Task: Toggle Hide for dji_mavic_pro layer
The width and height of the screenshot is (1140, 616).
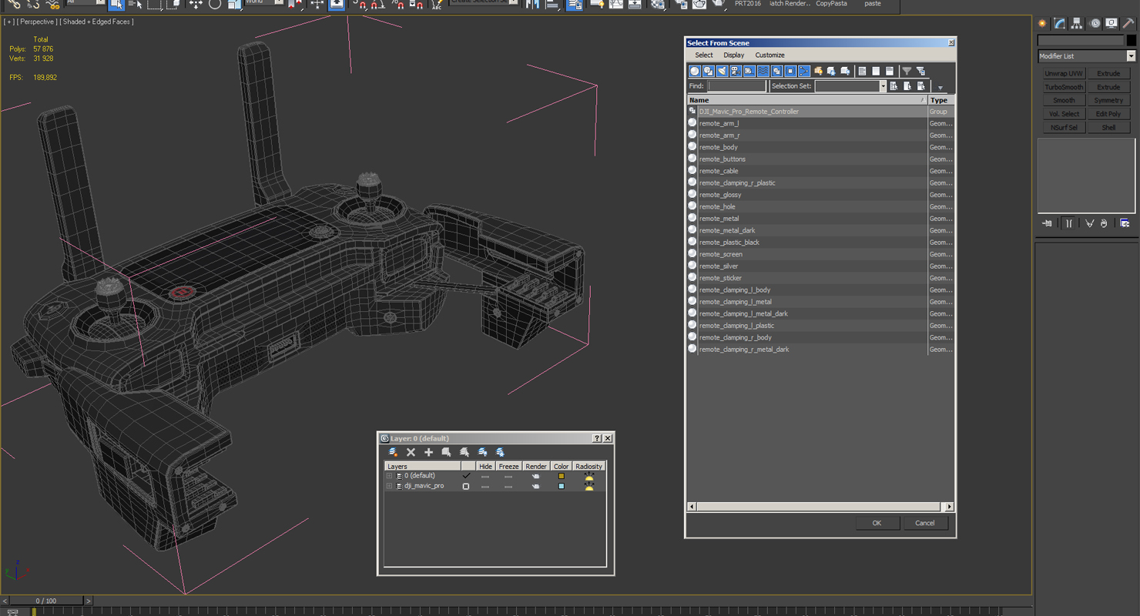Action: coord(485,486)
